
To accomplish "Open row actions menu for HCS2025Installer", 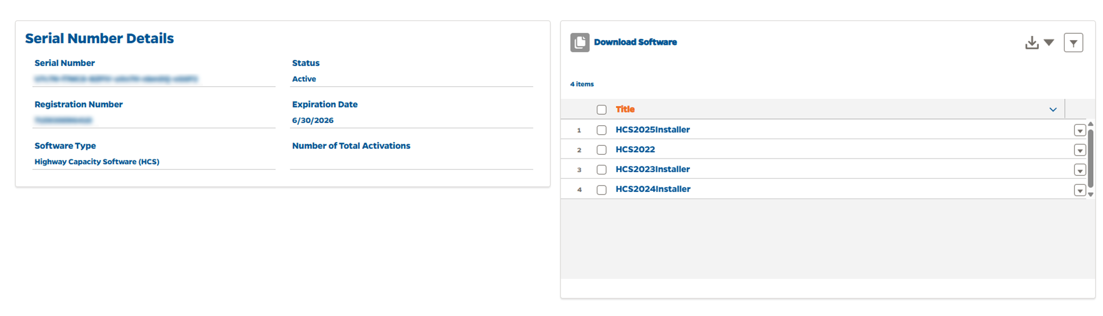I will pos(1080,131).
